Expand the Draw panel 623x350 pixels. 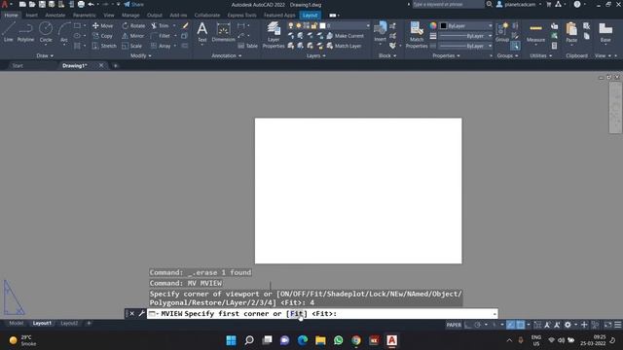pyautogui.click(x=45, y=56)
